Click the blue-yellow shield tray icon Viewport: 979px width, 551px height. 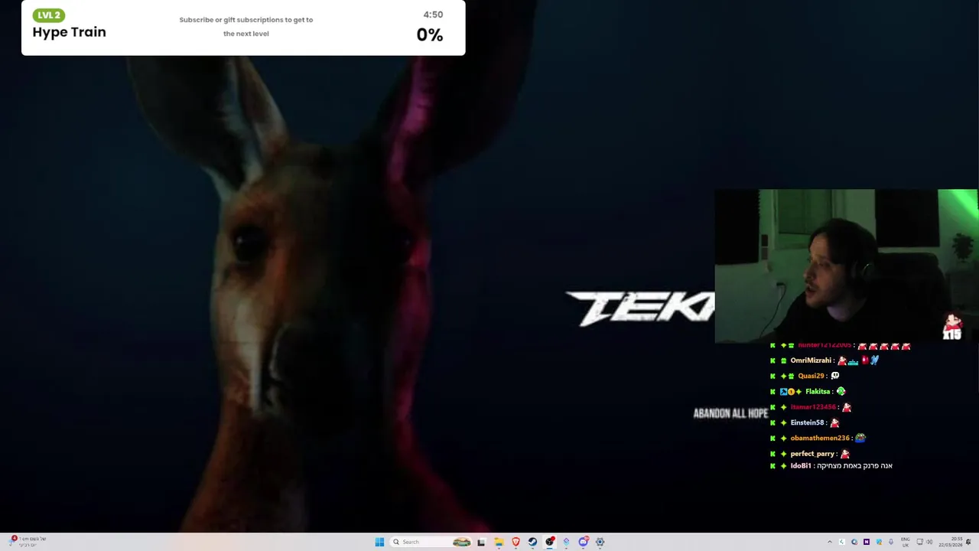click(x=879, y=542)
